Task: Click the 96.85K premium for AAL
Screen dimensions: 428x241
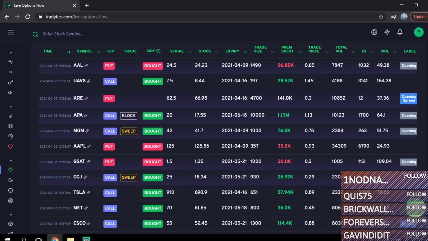Action: point(286,65)
